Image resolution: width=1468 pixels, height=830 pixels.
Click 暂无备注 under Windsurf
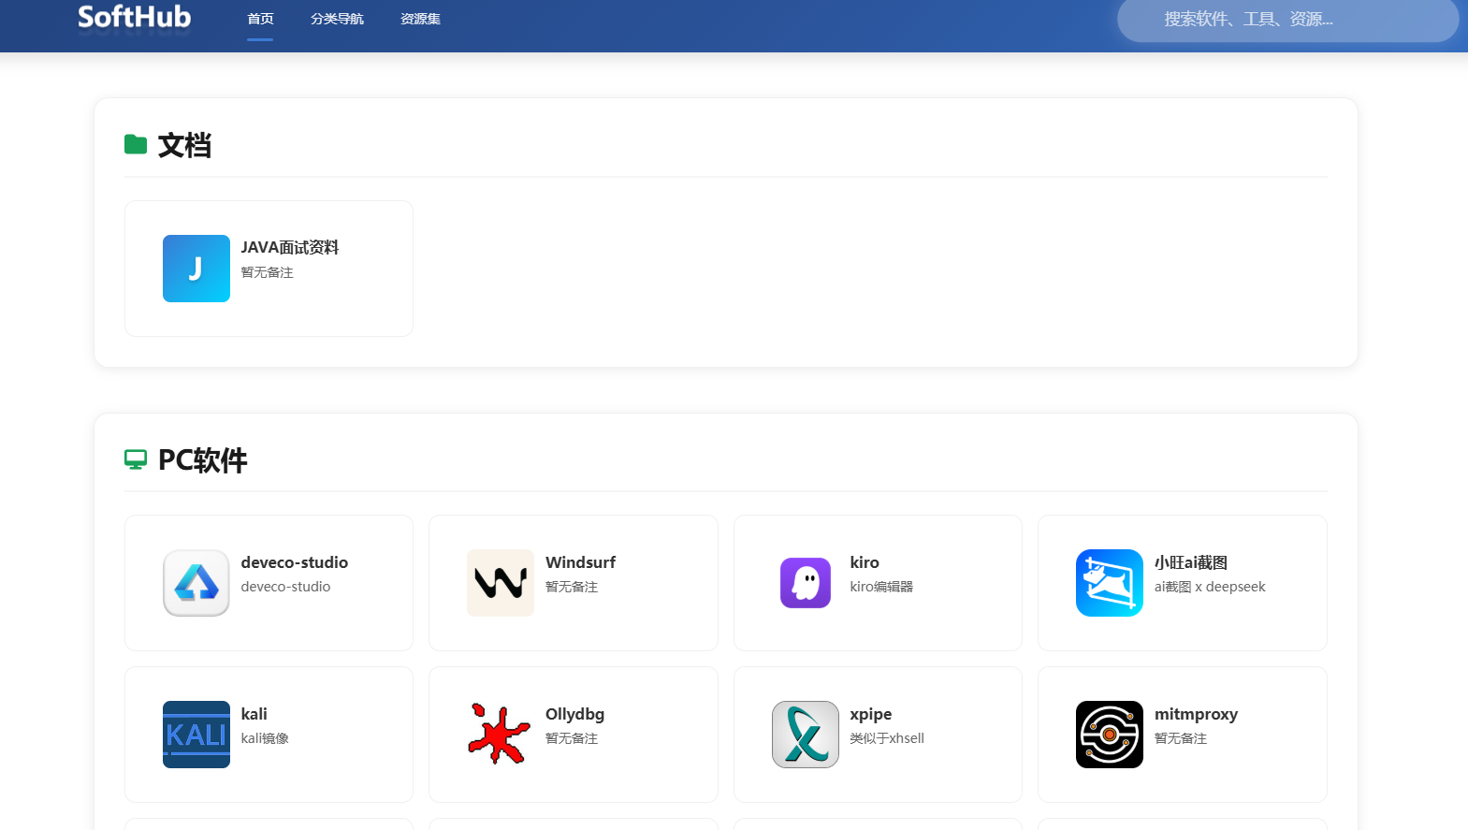(x=572, y=587)
